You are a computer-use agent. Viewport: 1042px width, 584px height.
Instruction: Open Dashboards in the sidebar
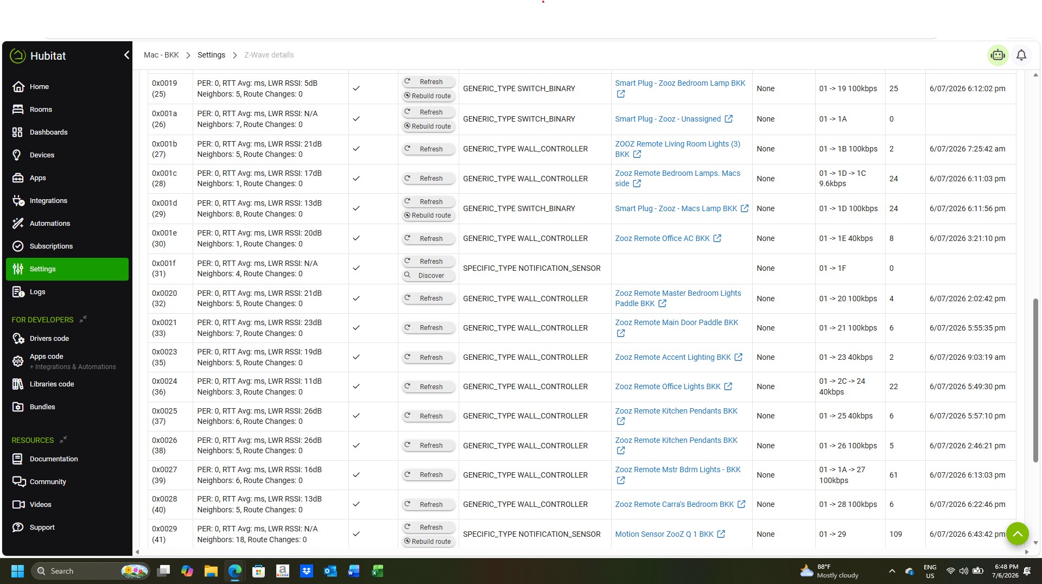tap(67, 132)
